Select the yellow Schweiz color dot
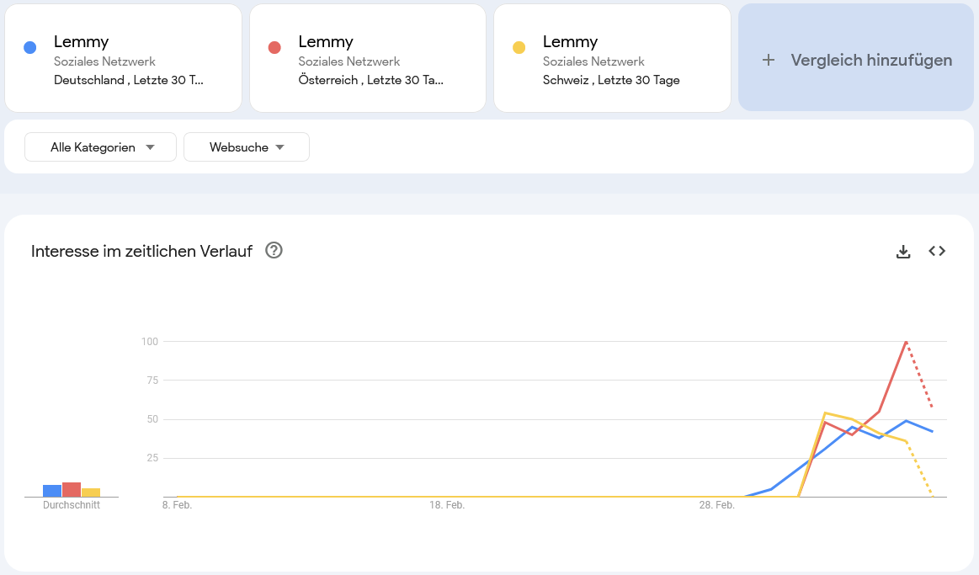Image resolution: width=979 pixels, height=575 pixels. click(519, 47)
